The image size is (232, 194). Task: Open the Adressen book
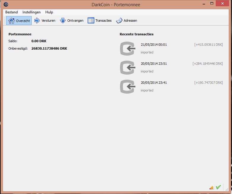point(127,20)
